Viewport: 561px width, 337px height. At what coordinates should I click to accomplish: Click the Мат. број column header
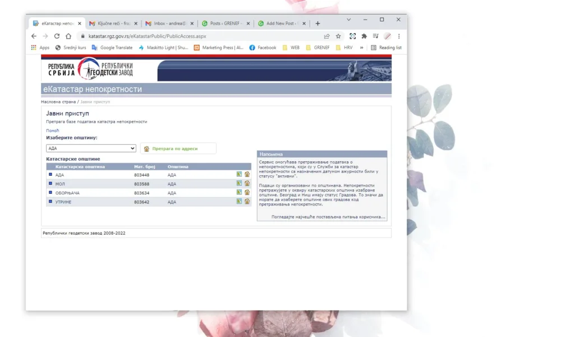[145, 166]
